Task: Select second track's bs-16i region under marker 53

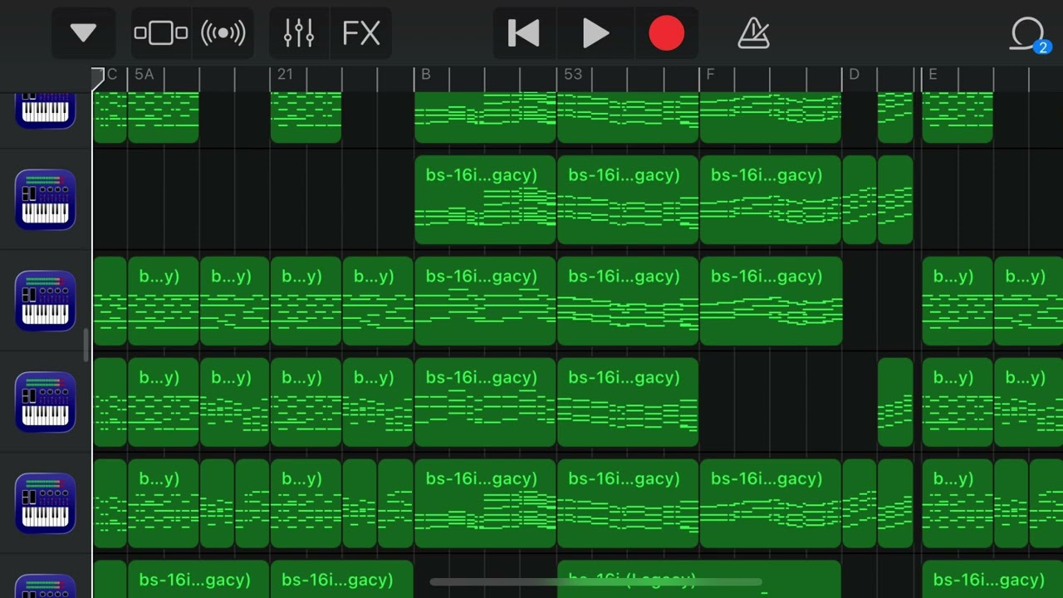Action: pos(628,199)
